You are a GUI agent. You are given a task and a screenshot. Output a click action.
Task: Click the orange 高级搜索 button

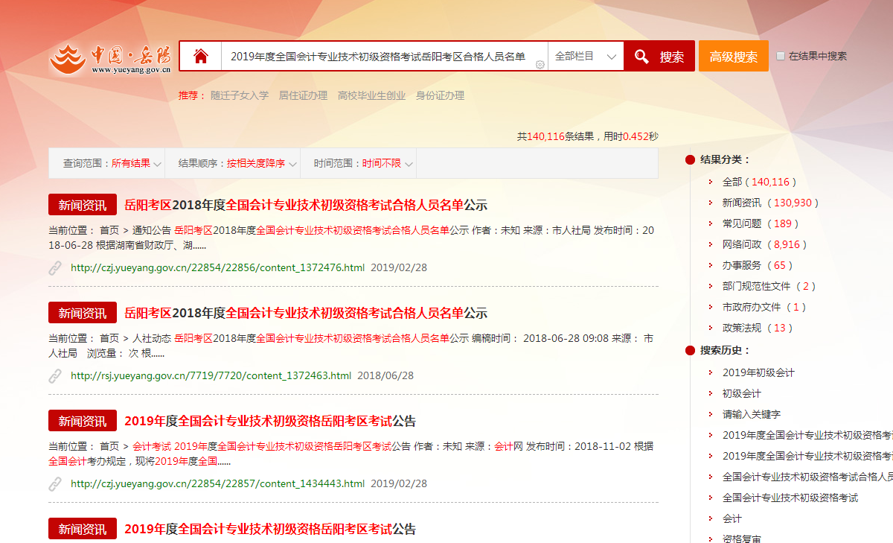click(x=733, y=57)
